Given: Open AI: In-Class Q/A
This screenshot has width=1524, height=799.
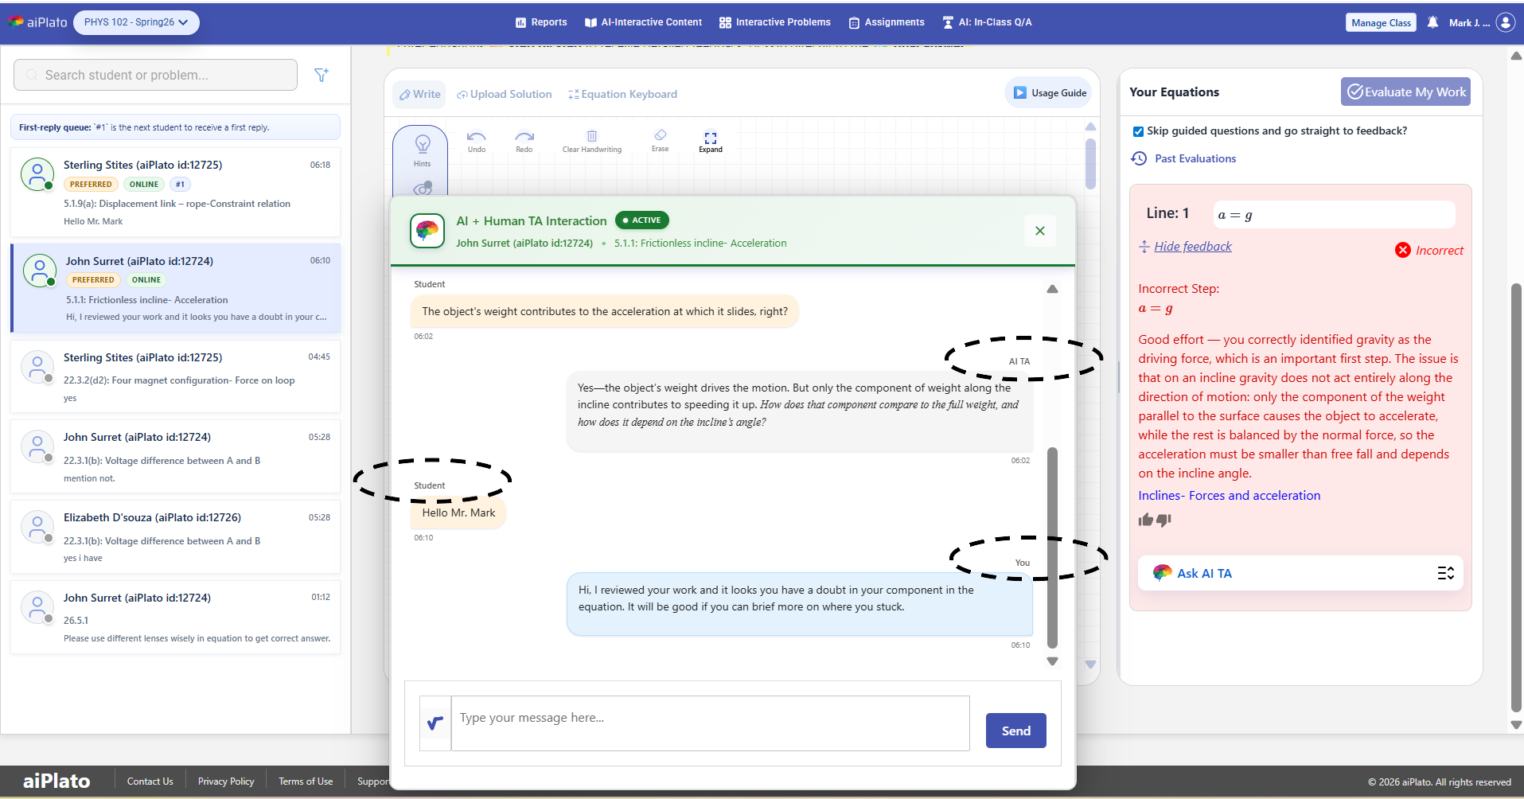Looking at the screenshot, I should pos(987,22).
